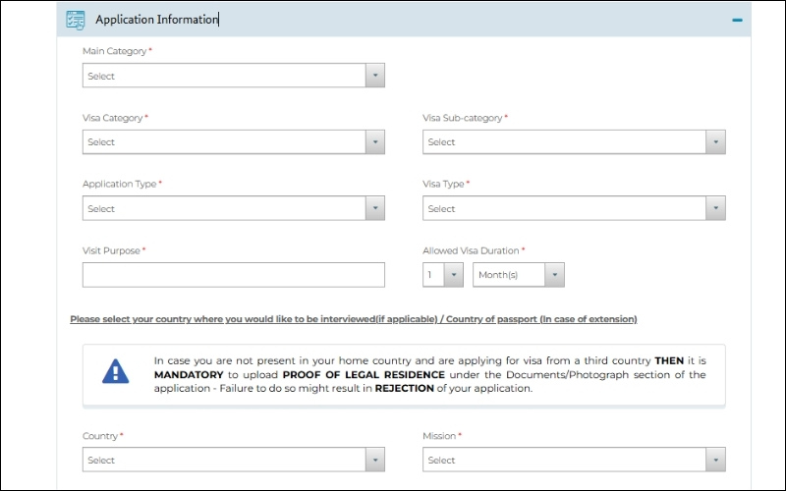Click the Visit Purpose text field

[x=233, y=275]
